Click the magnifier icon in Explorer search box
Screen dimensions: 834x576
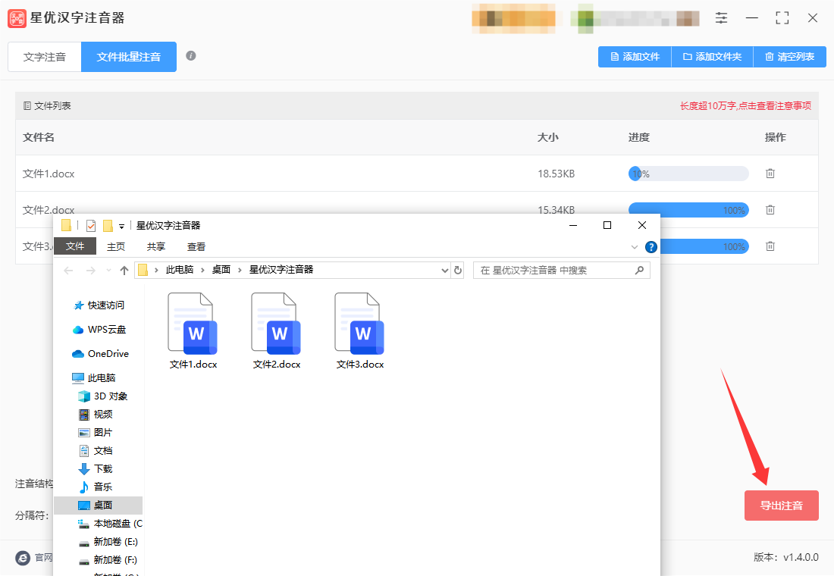(x=639, y=270)
